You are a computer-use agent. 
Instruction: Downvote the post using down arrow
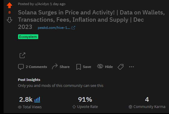9,20
